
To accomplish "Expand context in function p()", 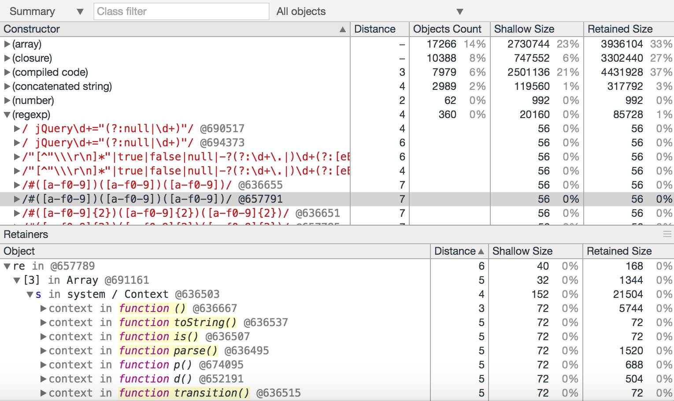I will coord(43,365).
